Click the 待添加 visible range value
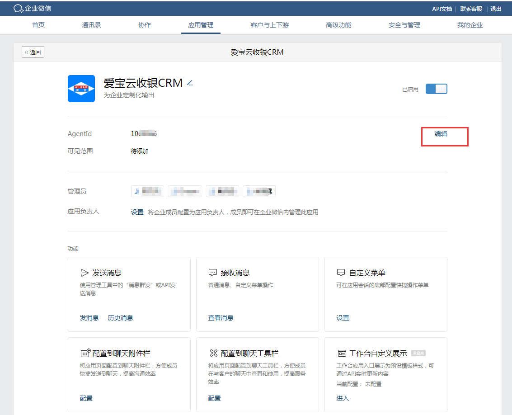The height and width of the screenshot is (415, 512). click(x=140, y=151)
